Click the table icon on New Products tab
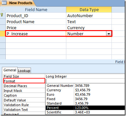The image size is (126, 116). click(4, 3)
